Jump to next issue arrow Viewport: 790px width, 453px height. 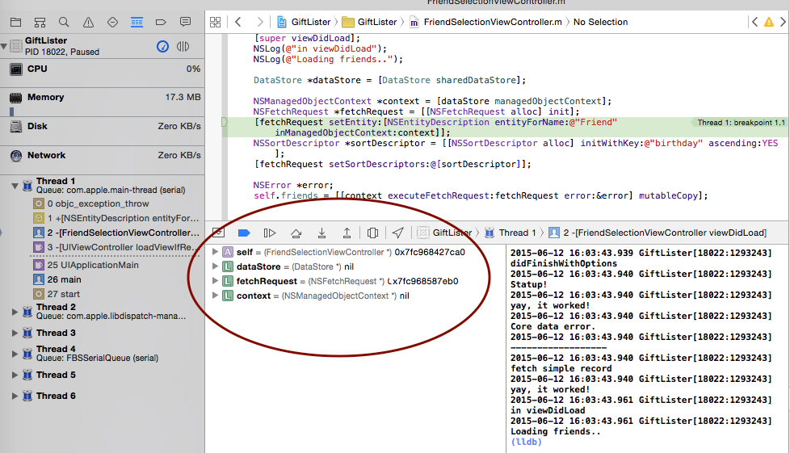point(783,22)
